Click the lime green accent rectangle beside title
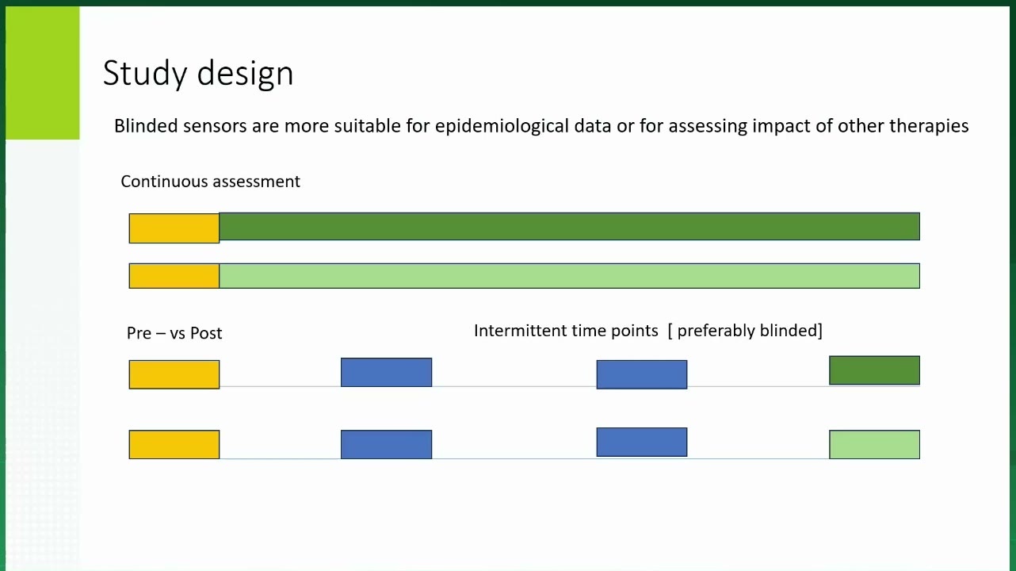1016x571 pixels. [x=42, y=73]
